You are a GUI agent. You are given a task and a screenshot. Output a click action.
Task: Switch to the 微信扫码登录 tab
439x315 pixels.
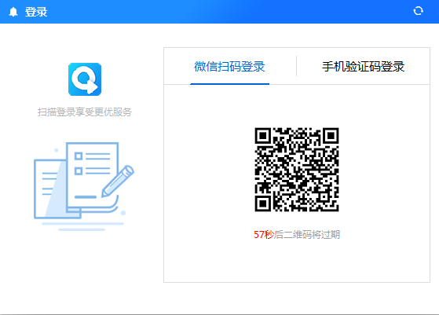click(x=229, y=67)
